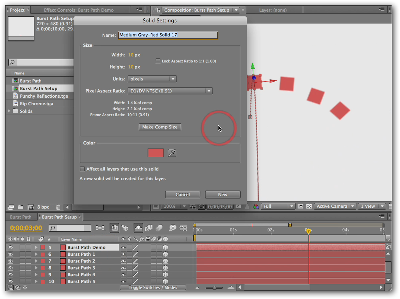This screenshot has height=299, width=400.
Task: Click the 3D layer cube for Burst Path 1
Action: 166,254
